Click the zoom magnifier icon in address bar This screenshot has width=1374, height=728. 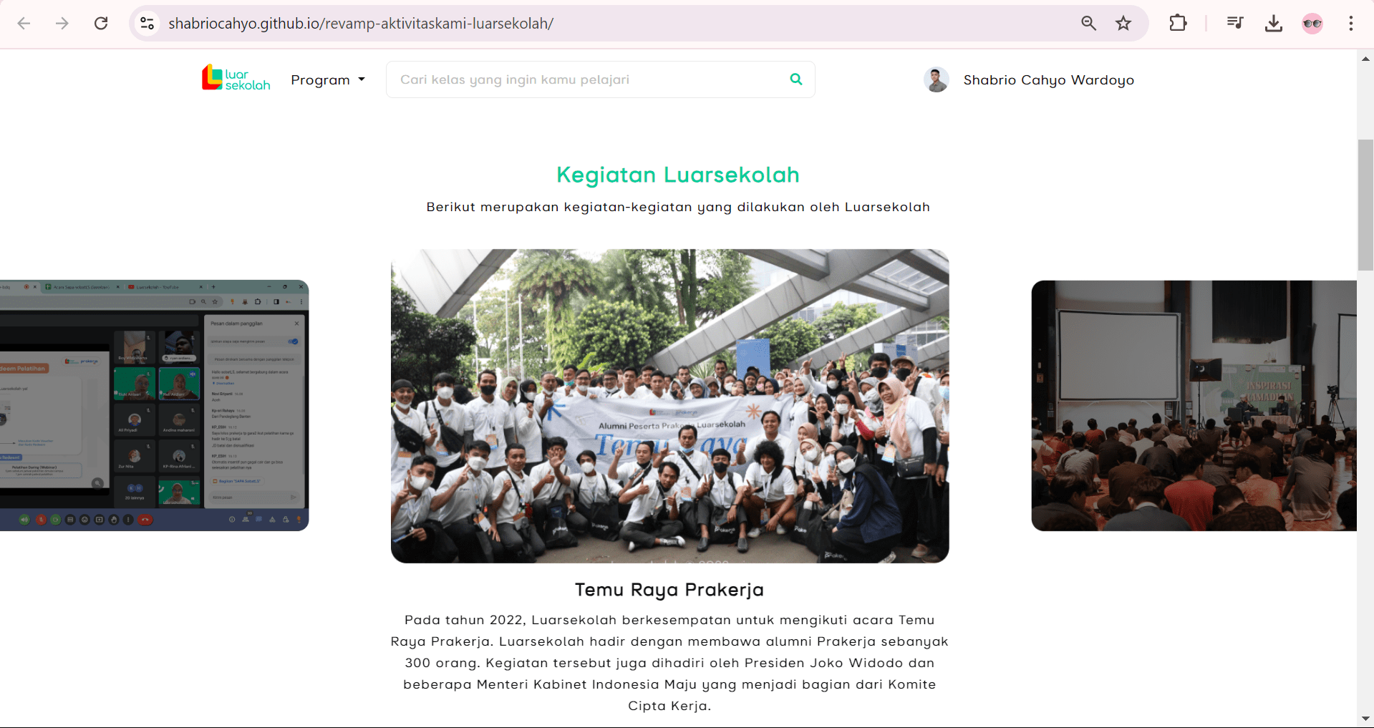coord(1088,24)
